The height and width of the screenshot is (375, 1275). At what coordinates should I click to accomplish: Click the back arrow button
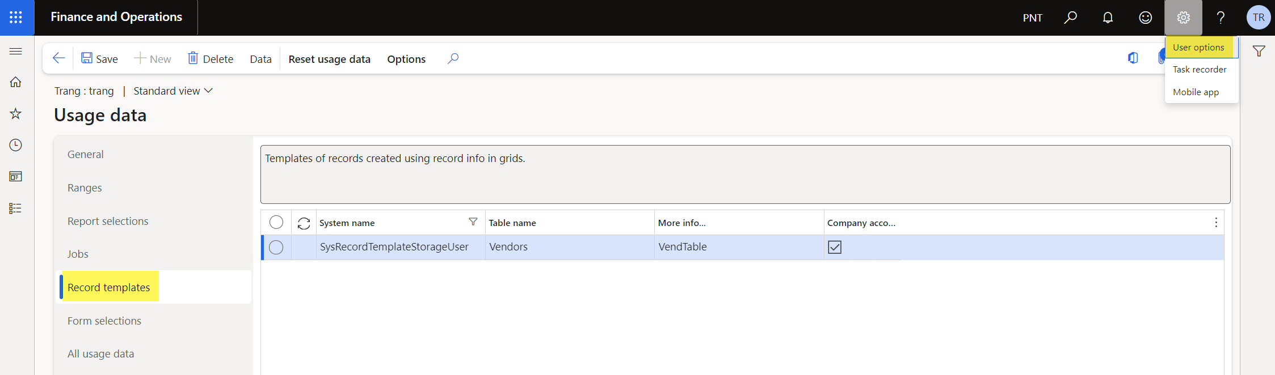click(x=58, y=58)
